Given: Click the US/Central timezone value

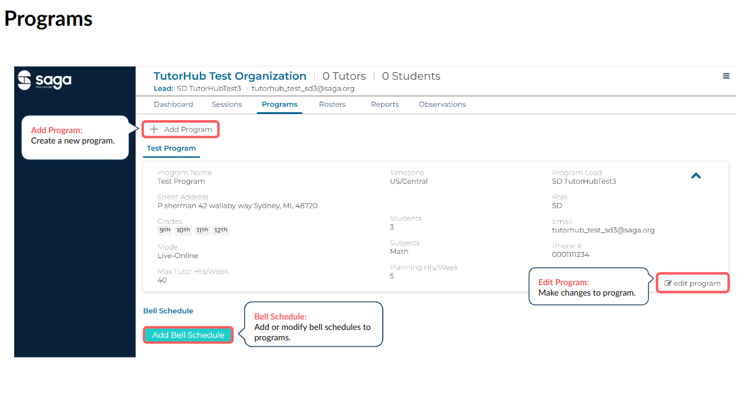Looking at the screenshot, I should (x=409, y=182).
